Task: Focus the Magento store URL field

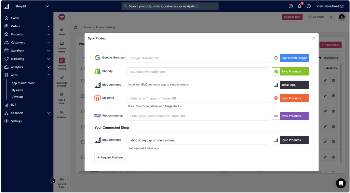Action: click(x=198, y=98)
